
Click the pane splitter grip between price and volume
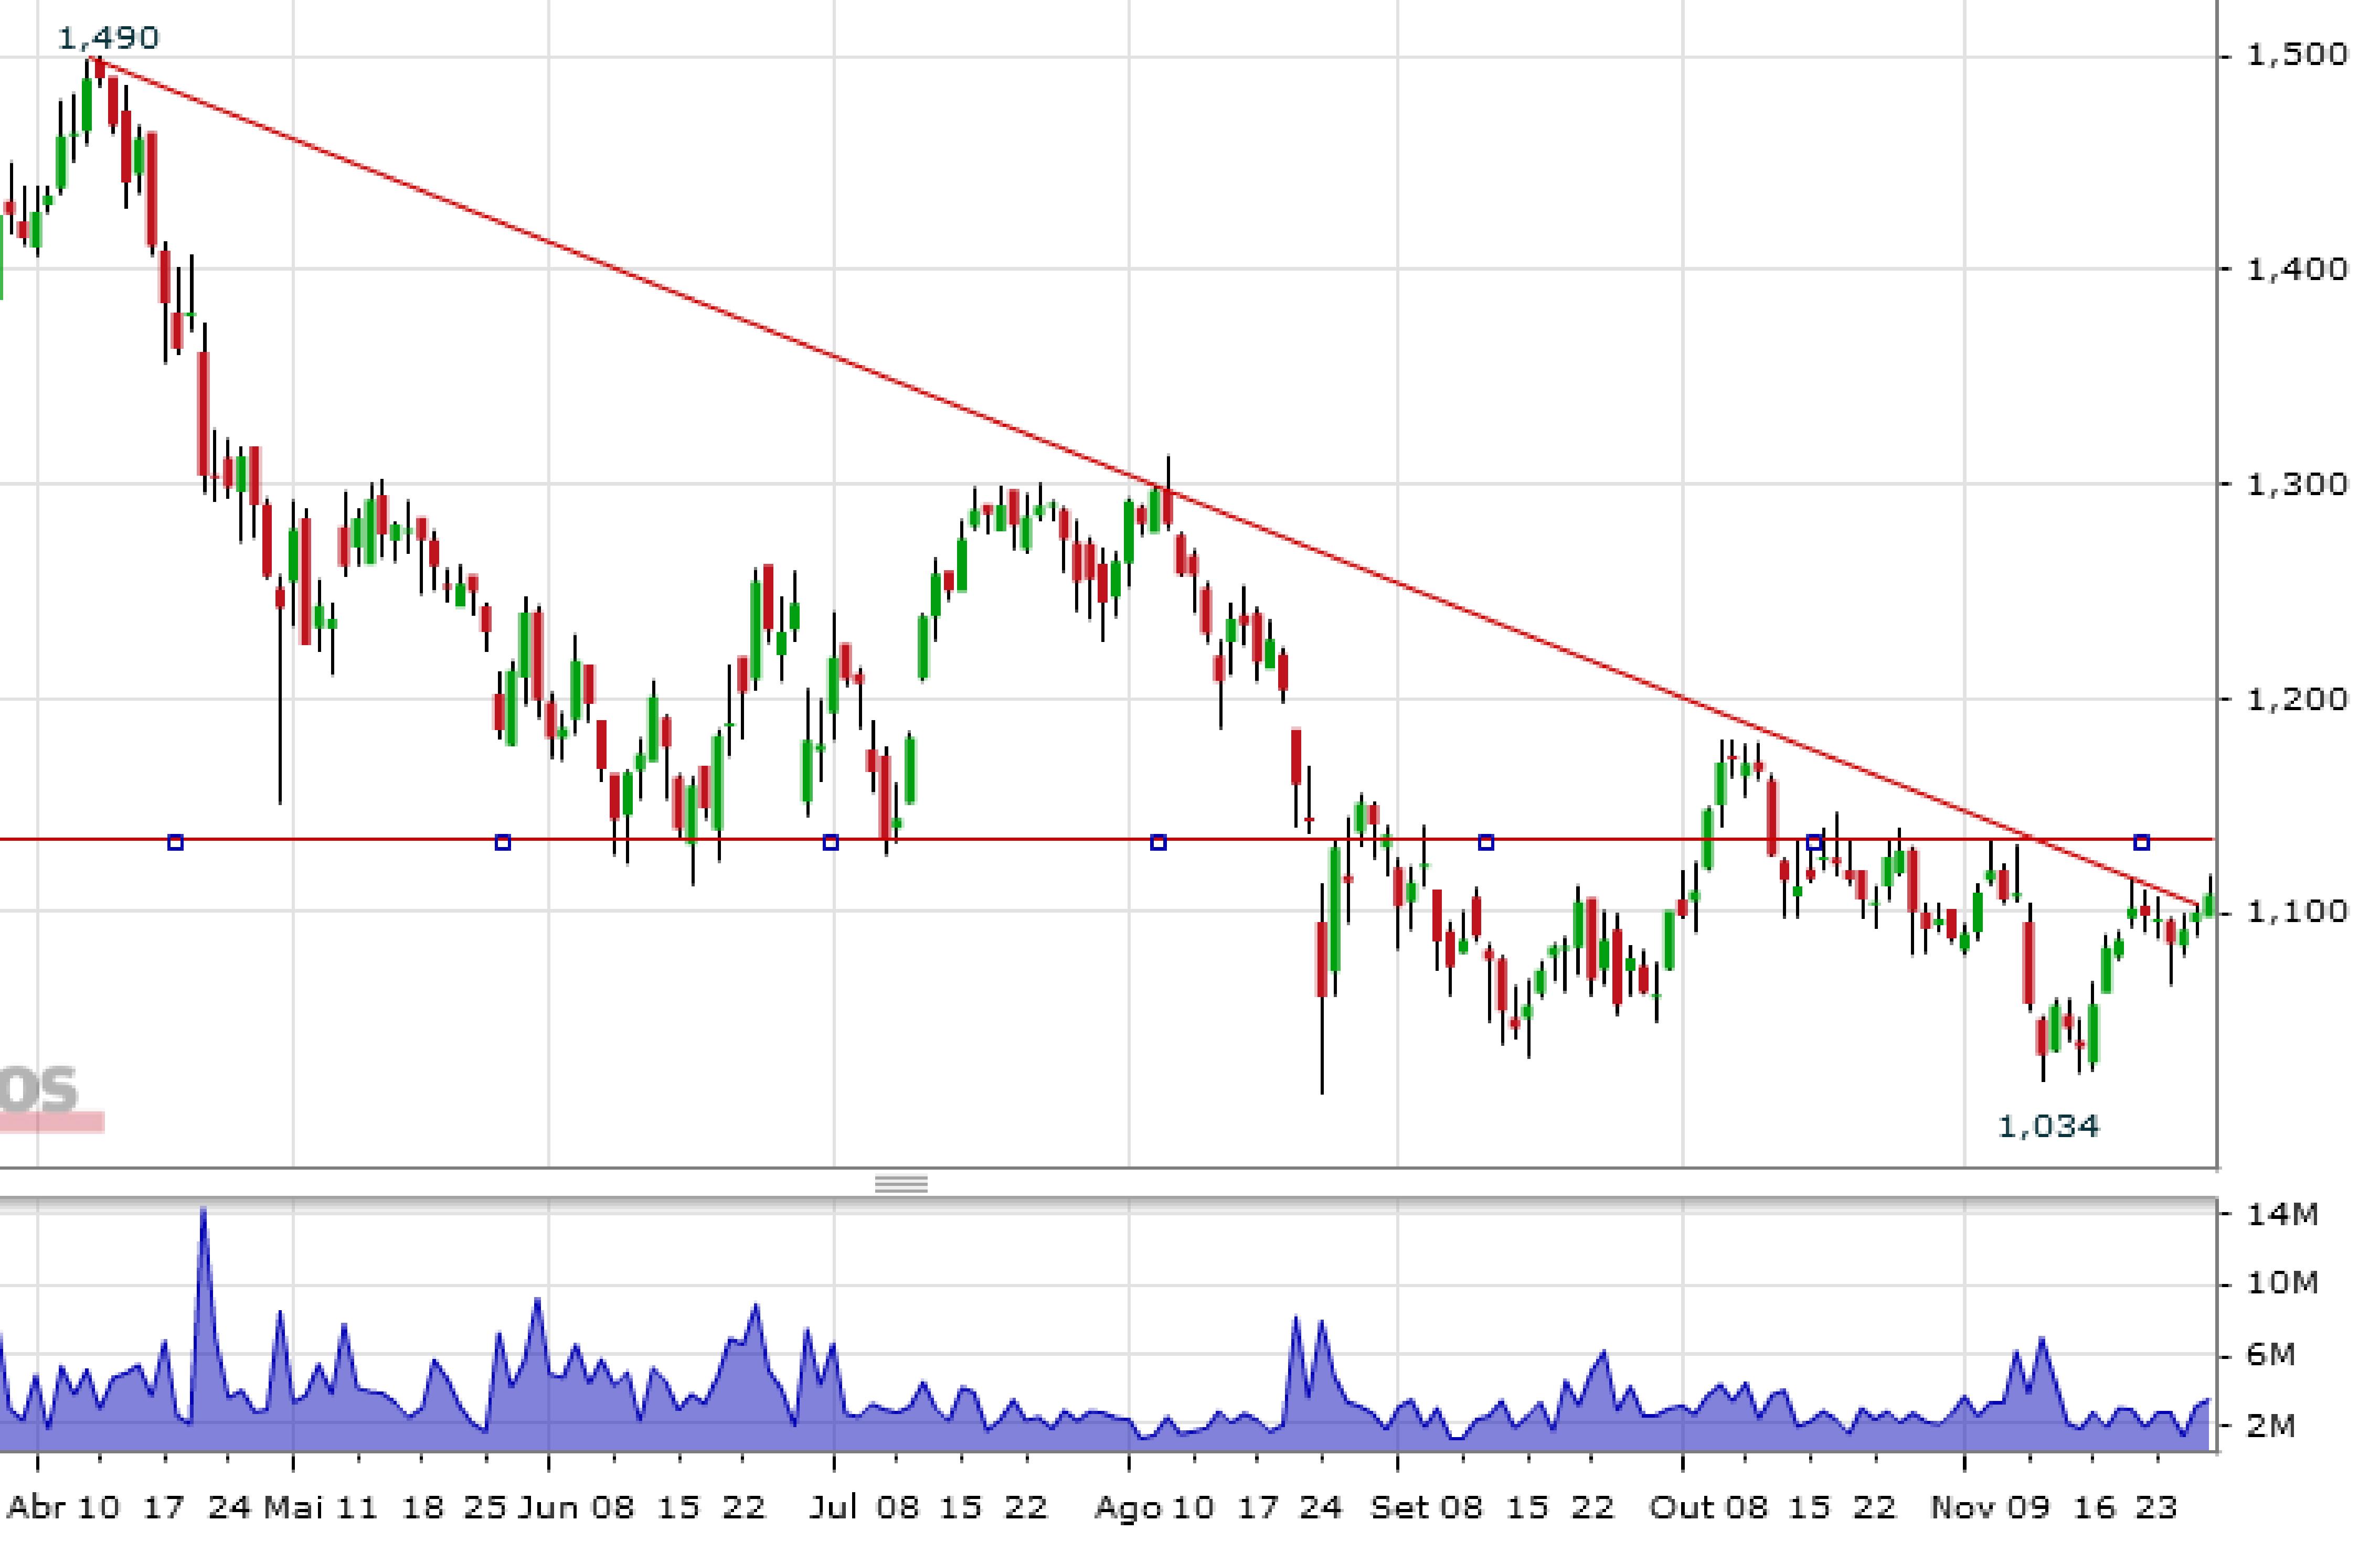(901, 1184)
